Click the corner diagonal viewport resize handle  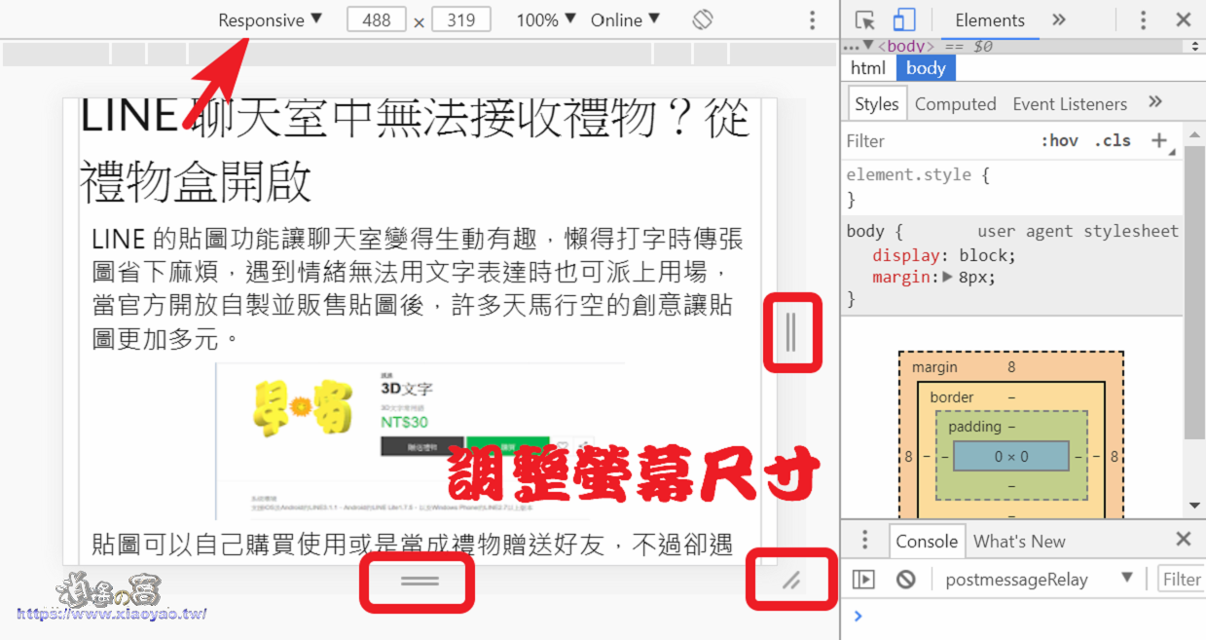[x=791, y=581]
